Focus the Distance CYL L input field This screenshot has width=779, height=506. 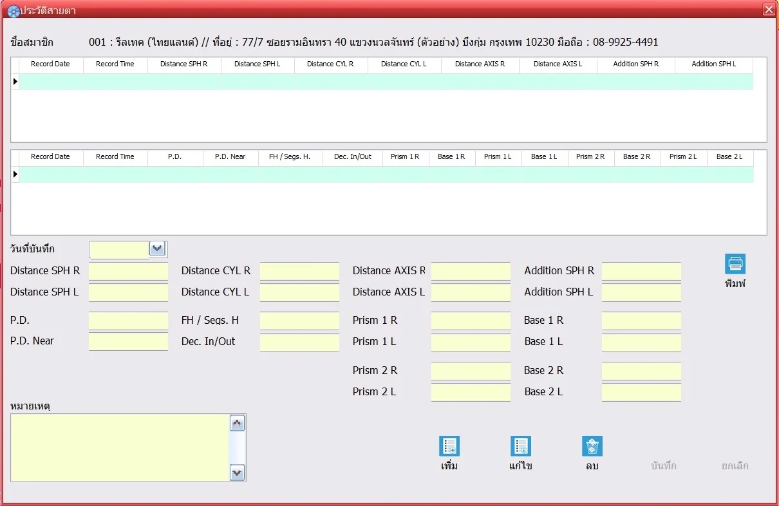click(299, 293)
